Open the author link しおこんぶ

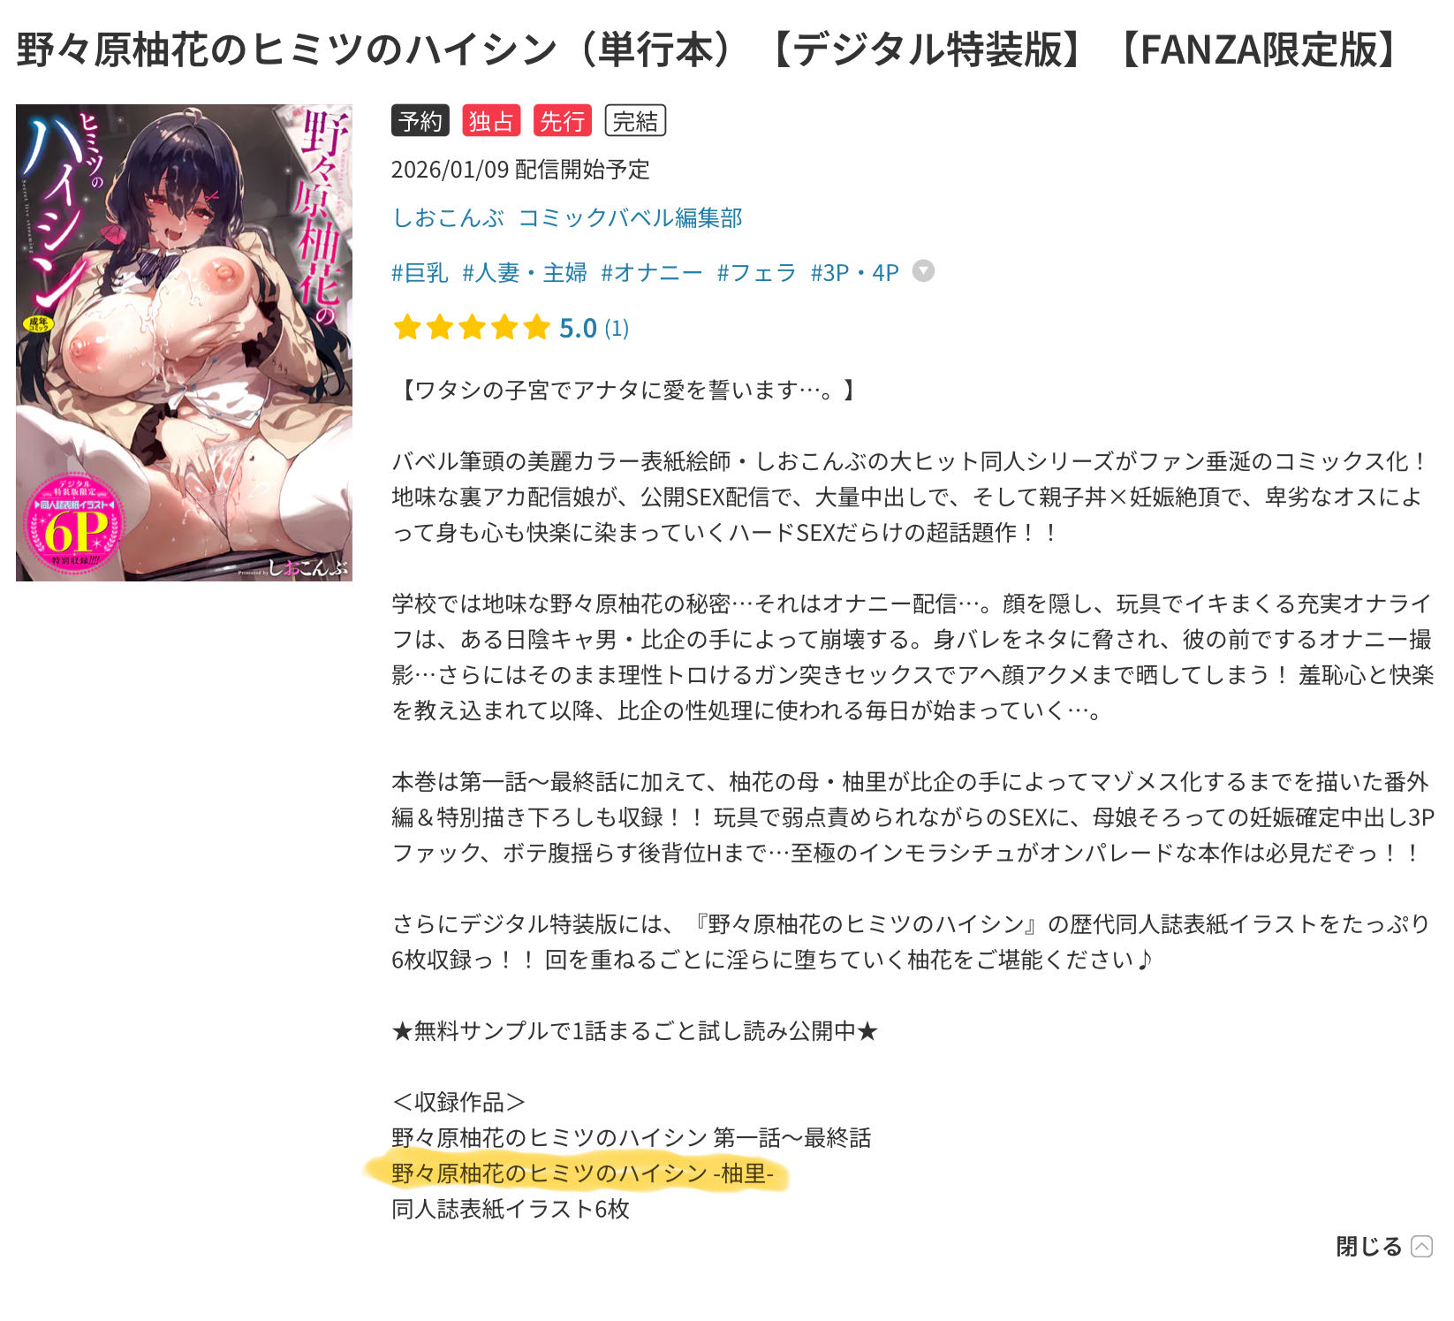(x=448, y=217)
